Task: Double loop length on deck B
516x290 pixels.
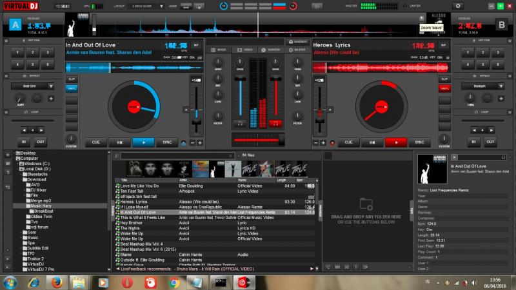Action: point(491,131)
